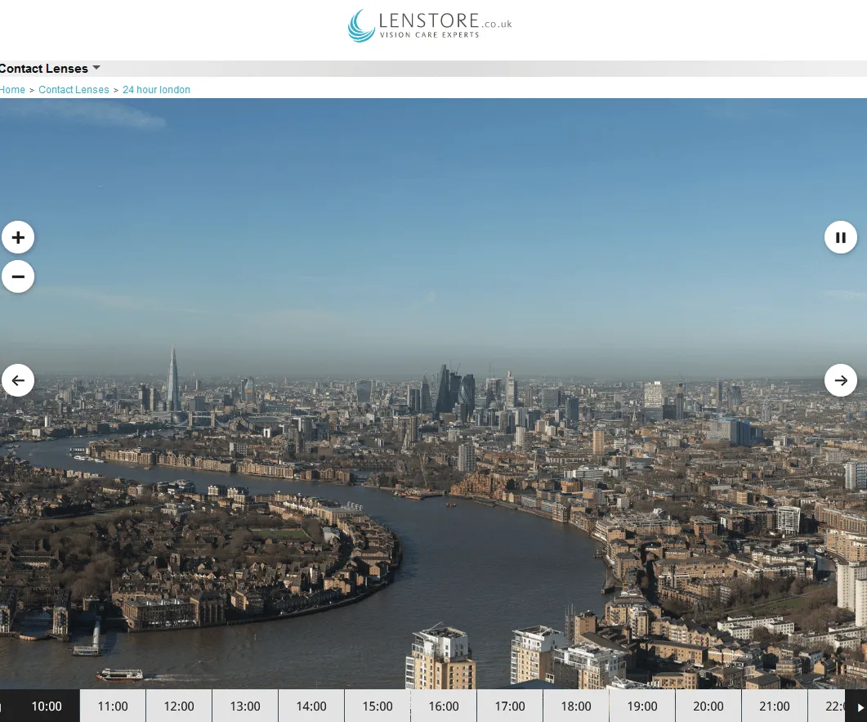The height and width of the screenshot is (722, 867).
Task: View the 20:00 panorama
Action: pos(708,706)
